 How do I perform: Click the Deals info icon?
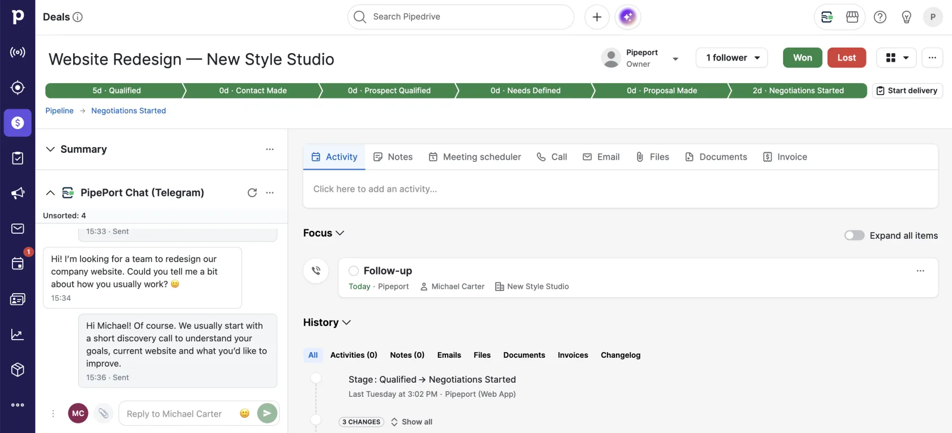coord(78,17)
